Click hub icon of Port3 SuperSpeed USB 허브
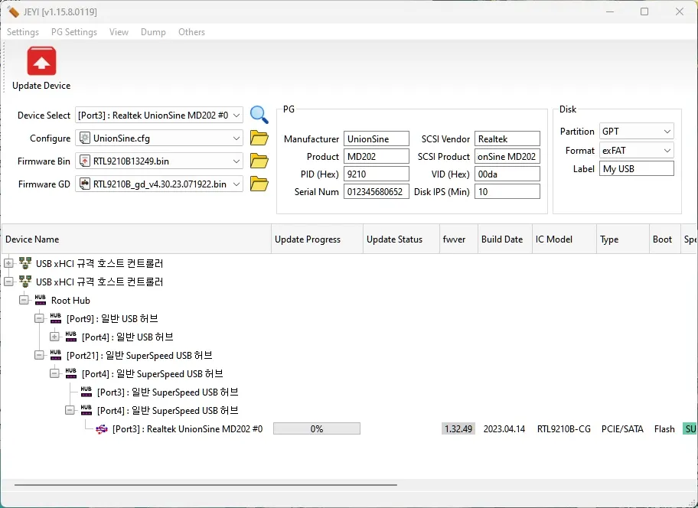The image size is (698, 508). (x=86, y=392)
